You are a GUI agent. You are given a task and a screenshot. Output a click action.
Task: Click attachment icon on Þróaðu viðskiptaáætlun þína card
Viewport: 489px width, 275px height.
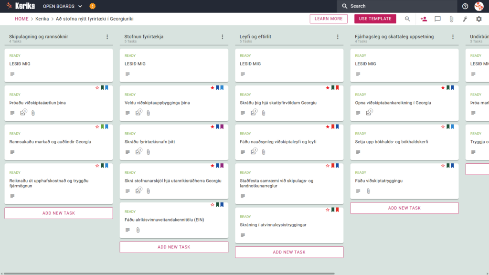tap(33, 113)
